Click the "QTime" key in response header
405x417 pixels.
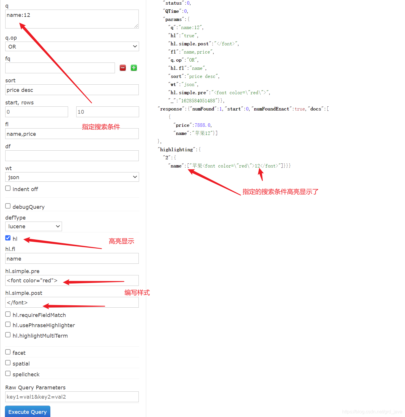[172, 11]
